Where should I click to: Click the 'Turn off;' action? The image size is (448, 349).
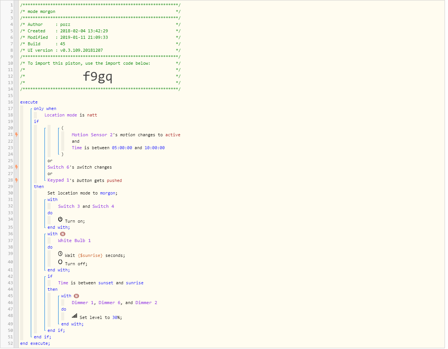pyautogui.click(x=76, y=264)
